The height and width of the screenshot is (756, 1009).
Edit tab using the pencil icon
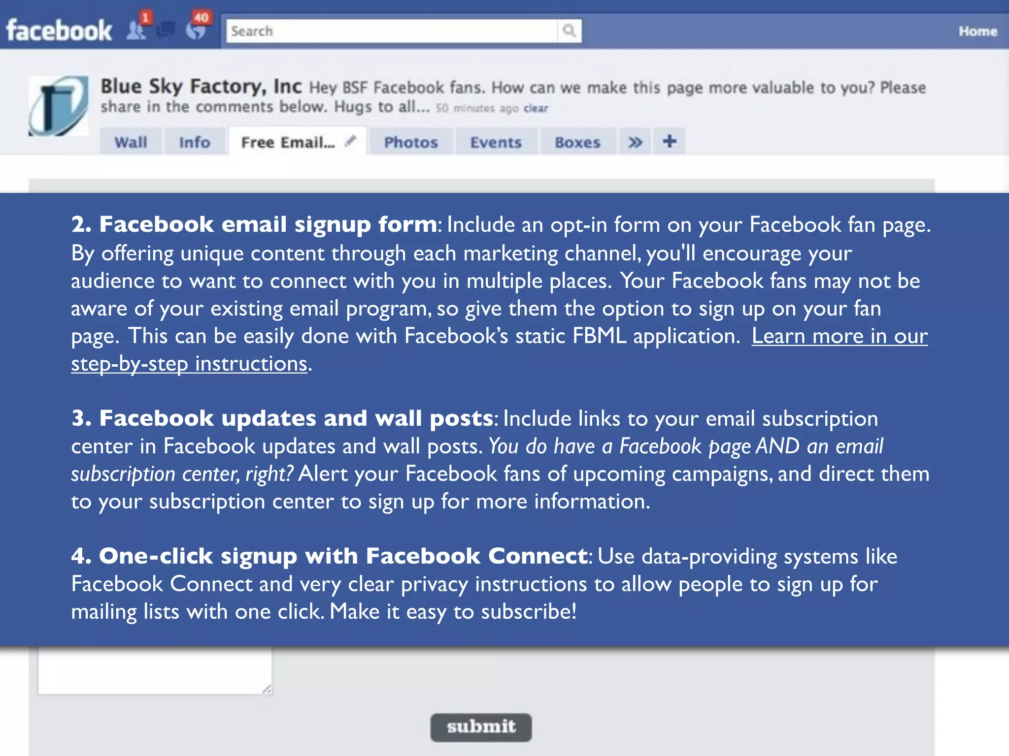[350, 141]
